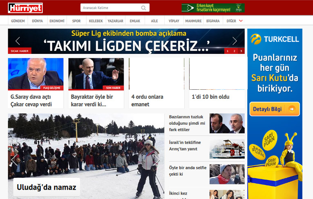
Task: Open the YAZARLAR menu
Action: click(x=115, y=21)
